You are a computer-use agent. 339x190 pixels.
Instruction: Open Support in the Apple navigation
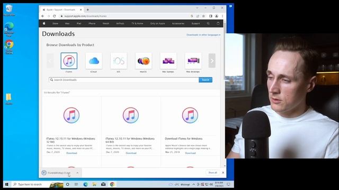(195, 23)
